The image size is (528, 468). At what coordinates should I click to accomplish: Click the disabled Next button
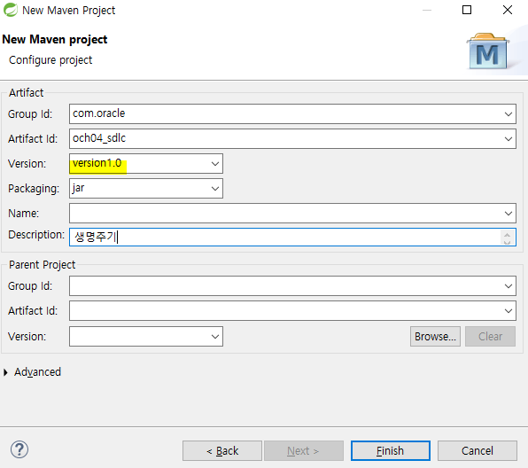click(303, 451)
